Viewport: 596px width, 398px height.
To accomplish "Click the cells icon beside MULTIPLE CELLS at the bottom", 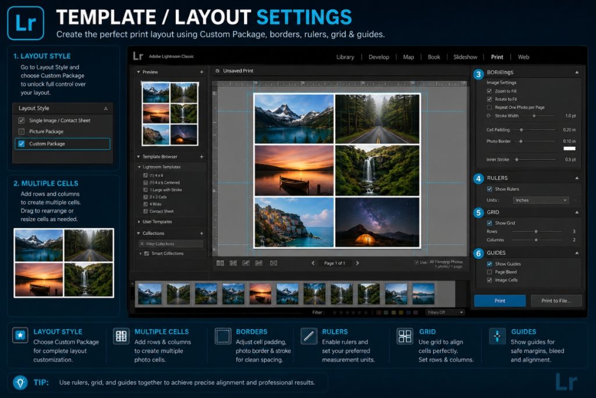I will (x=121, y=336).
